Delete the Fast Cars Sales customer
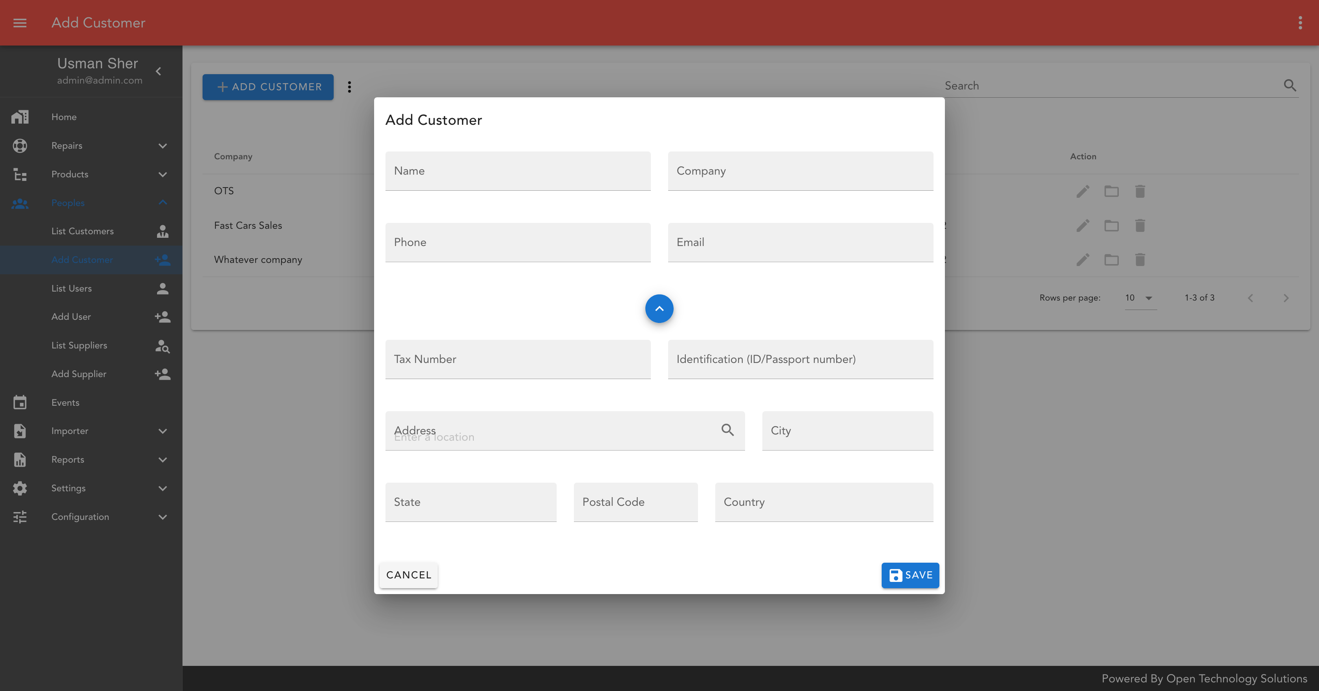This screenshot has height=691, width=1319. tap(1140, 226)
